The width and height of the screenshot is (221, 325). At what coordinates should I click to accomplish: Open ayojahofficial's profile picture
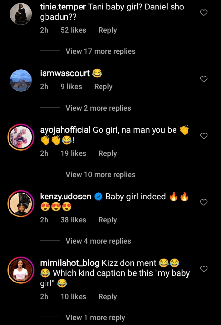pyautogui.click(x=21, y=137)
